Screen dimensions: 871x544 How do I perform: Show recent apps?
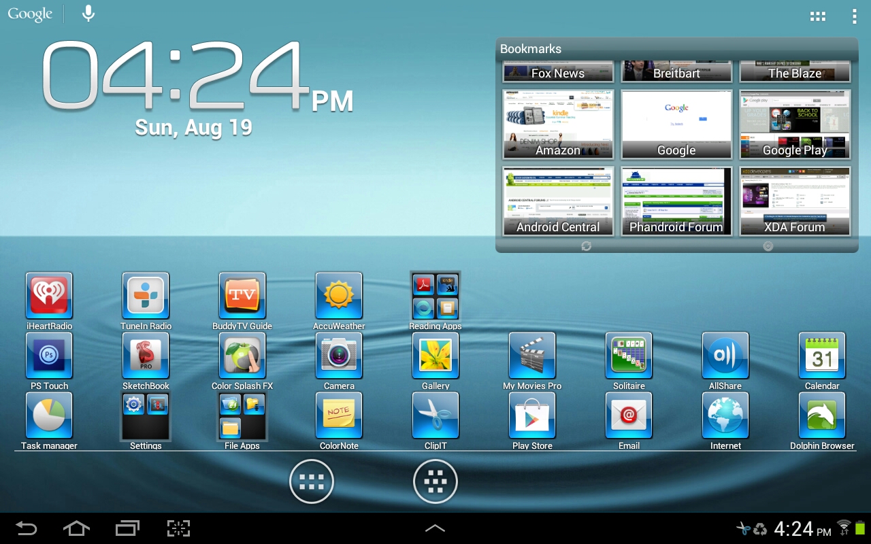127,528
